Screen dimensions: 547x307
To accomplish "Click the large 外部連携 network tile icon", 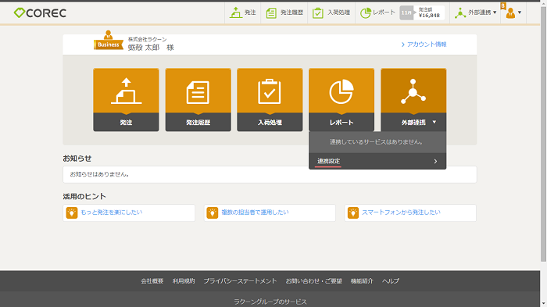I will [413, 91].
